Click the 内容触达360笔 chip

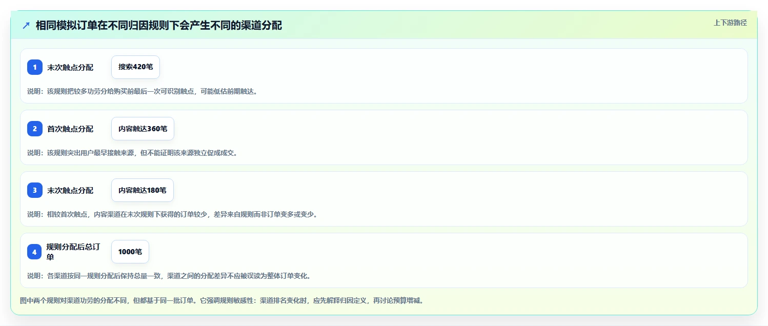coord(143,129)
